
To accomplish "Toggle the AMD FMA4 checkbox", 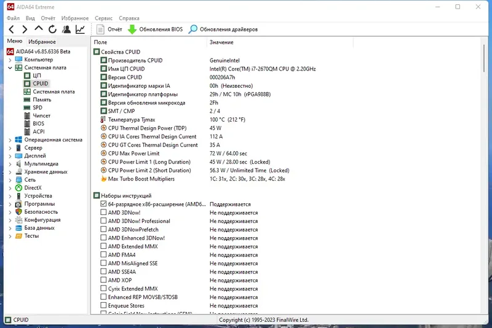I will click(x=103, y=255).
